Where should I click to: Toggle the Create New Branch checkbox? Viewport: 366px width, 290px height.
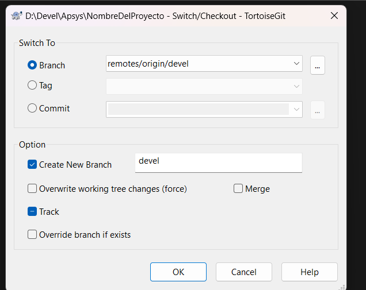(x=32, y=165)
